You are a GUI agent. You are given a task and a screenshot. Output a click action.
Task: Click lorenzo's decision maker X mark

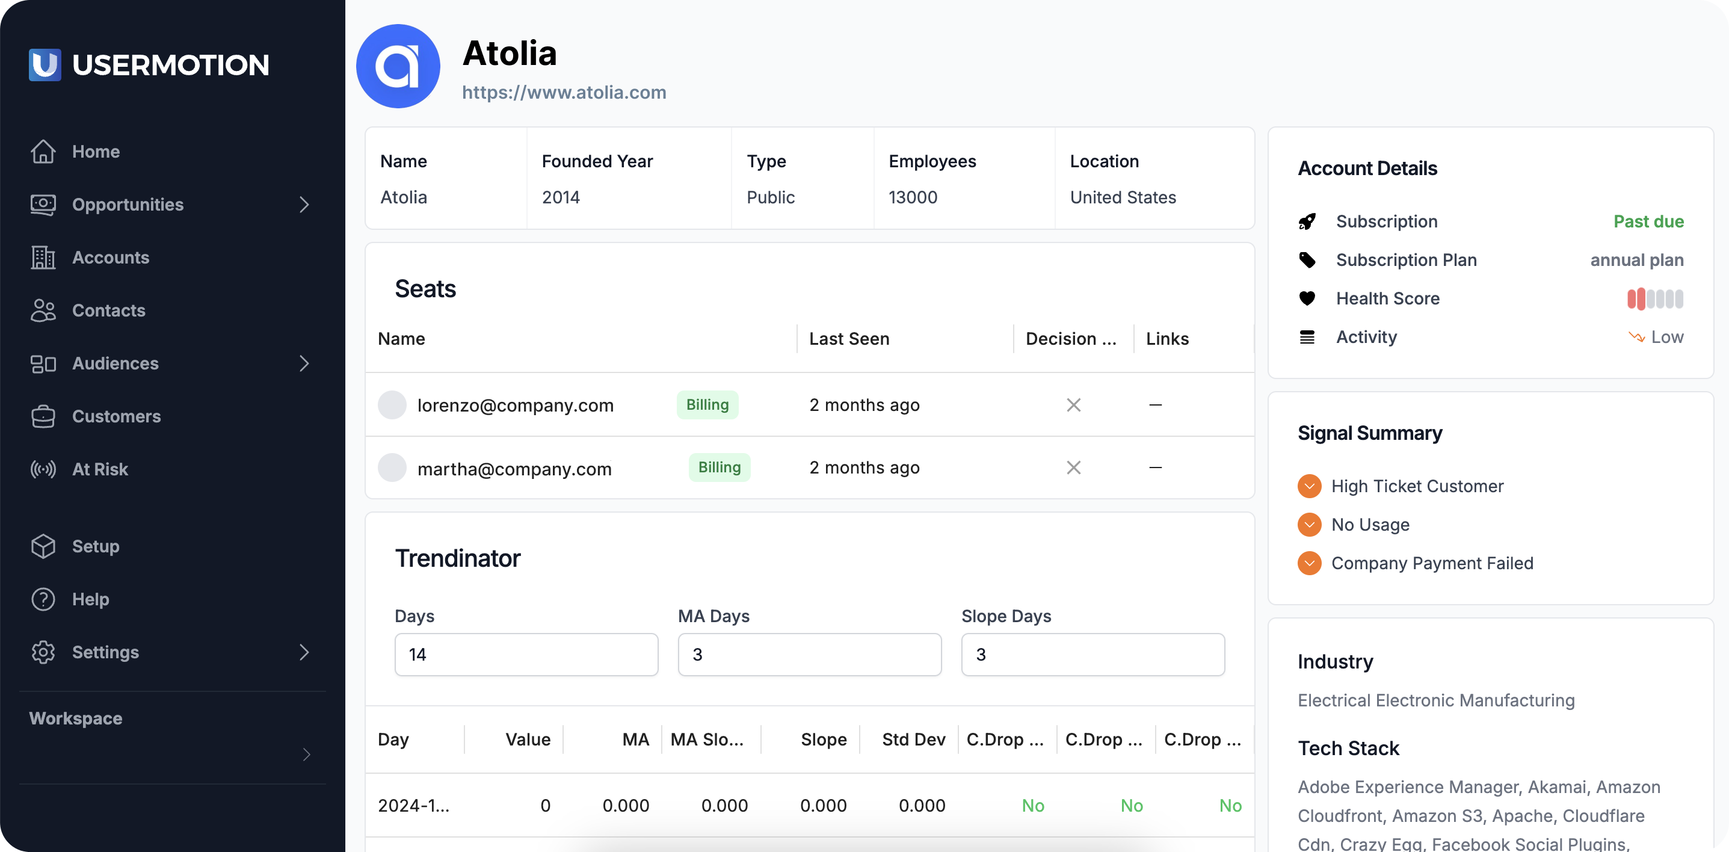pyautogui.click(x=1073, y=405)
